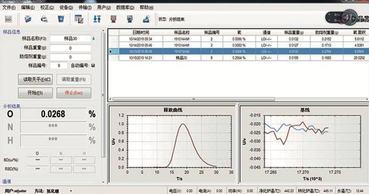
Task: Click the microscope-like analysis toolbar icon
Action: click(146, 19)
